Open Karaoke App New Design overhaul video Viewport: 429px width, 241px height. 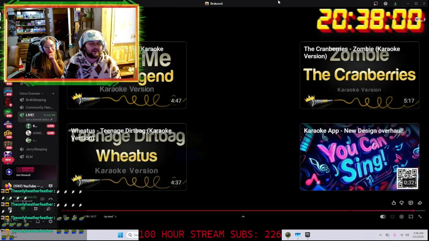359,157
